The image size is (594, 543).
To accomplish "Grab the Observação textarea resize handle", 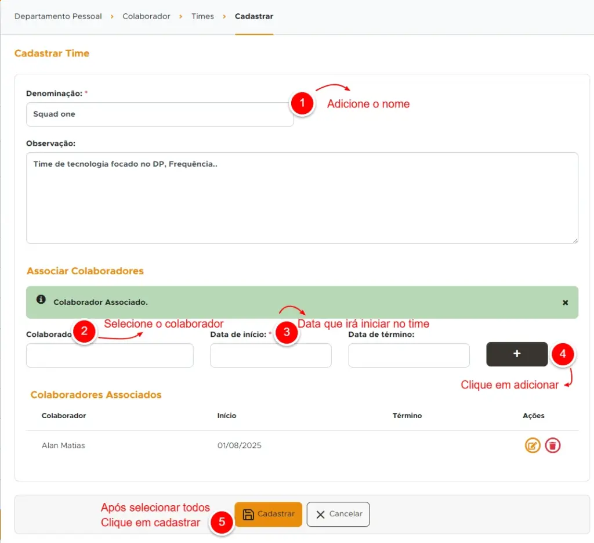I will point(575,240).
